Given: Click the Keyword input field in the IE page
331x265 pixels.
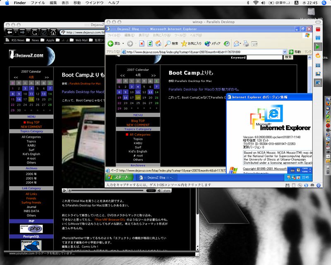Looking at the screenshot, I should 264,57.
